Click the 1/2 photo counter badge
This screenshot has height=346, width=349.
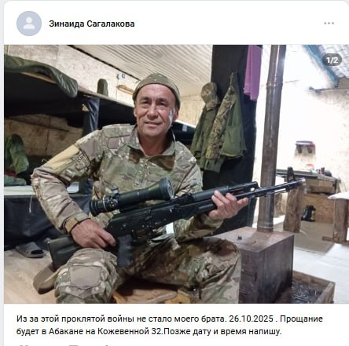[332, 60]
